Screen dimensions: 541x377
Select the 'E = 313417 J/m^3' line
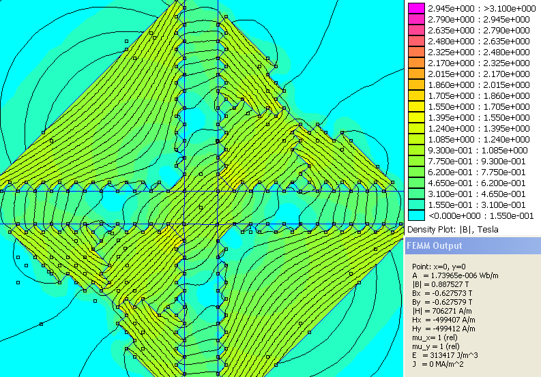click(x=445, y=355)
